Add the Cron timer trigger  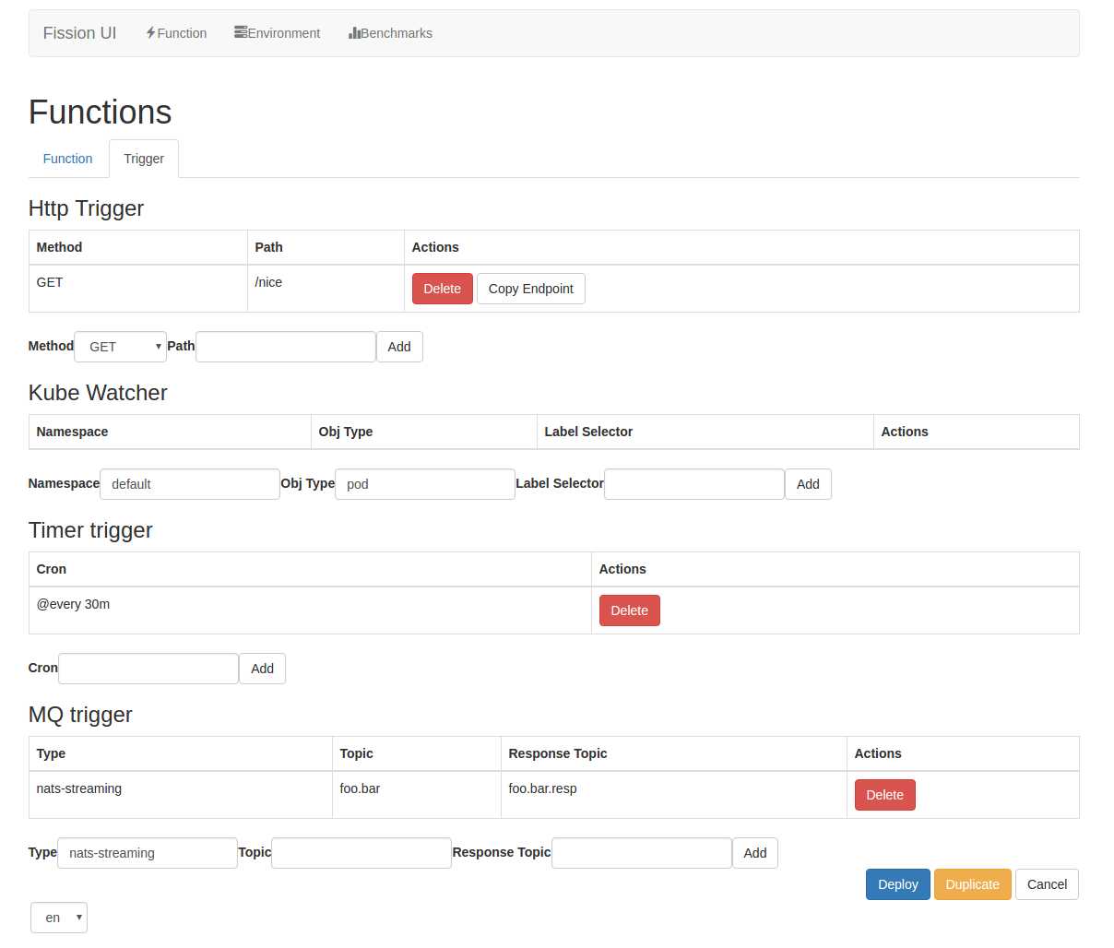point(263,669)
